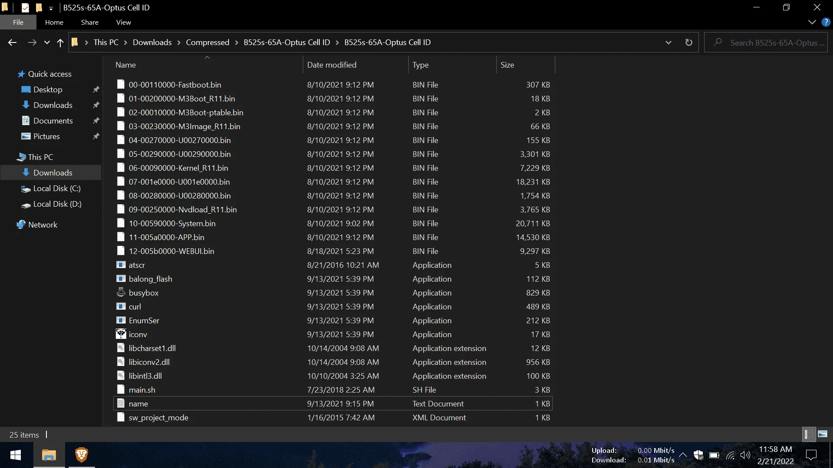Open volume control in system tray
Screen dimensions: 833x468
tap(745, 455)
